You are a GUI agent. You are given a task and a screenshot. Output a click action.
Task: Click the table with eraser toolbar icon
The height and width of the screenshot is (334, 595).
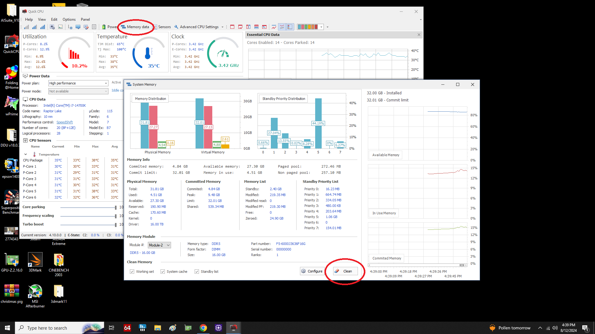(86, 27)
